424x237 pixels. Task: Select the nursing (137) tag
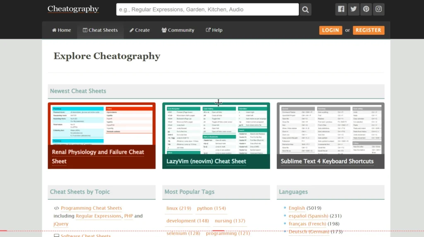(230, 220)
